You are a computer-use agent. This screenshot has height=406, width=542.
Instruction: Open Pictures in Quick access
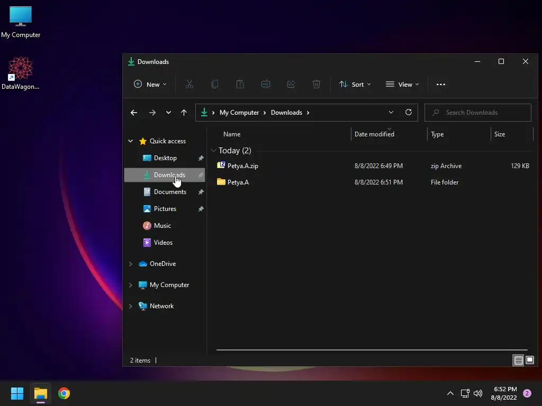tap(165, 209)
